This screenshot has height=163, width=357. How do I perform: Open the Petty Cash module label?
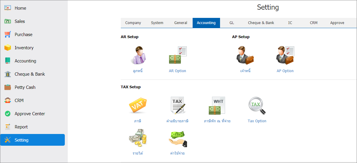(x=25, y=87)
